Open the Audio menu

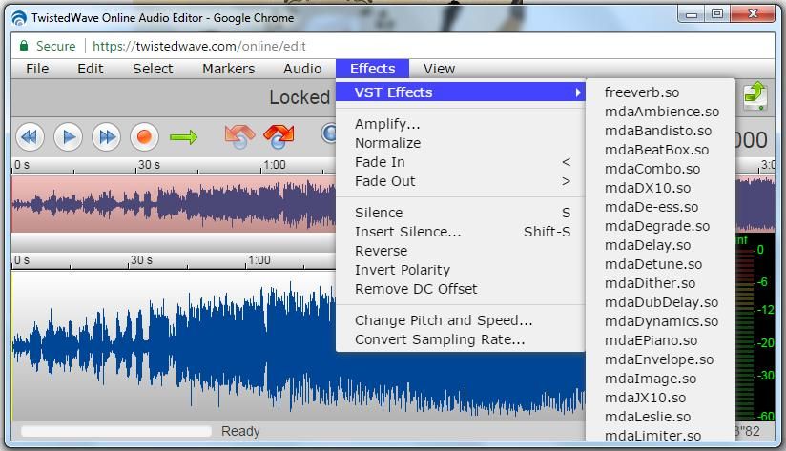tap(302, 69)
